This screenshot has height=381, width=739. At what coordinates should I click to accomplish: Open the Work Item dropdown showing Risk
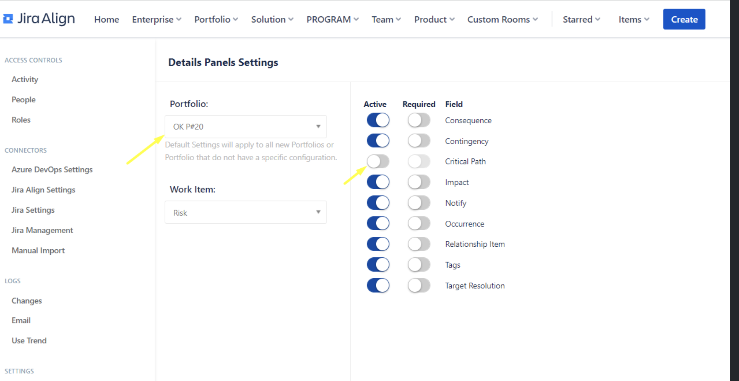[246, 212]
